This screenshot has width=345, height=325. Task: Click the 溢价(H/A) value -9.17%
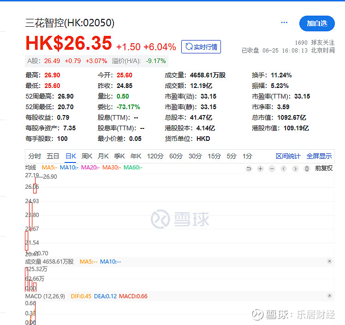156,61
